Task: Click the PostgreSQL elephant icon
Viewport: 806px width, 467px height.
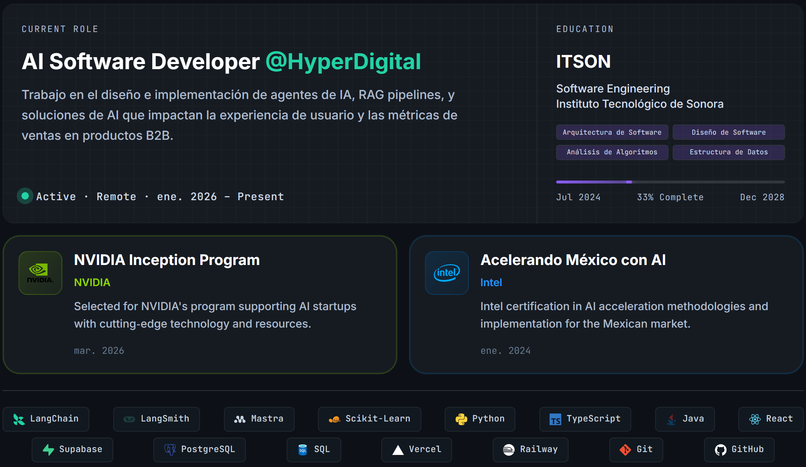Action: 170,450
